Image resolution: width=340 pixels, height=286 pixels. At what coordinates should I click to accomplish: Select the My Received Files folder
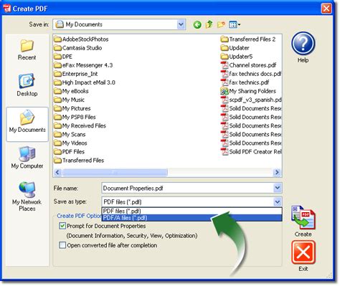point(80,125)
